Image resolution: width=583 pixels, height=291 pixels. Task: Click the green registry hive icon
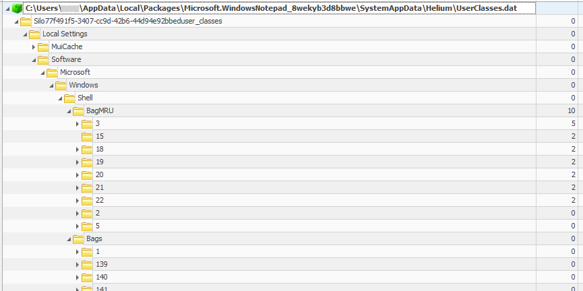pyautogui.click(x=18, y=7)
